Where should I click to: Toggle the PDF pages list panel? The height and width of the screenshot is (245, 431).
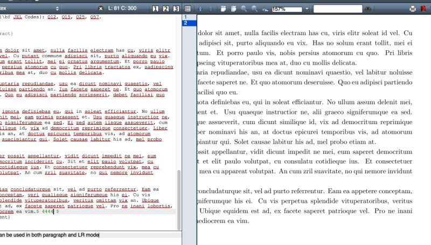187,9
